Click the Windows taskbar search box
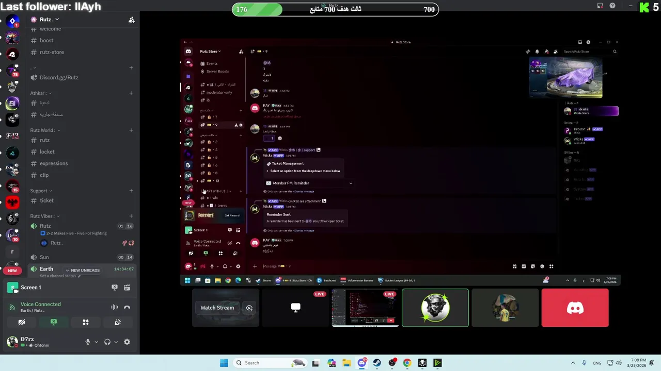Viewport: 661px width, 371px height. (270, 363)
